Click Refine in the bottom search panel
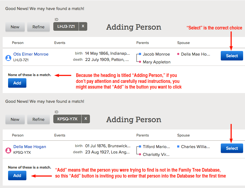The image size is (245, 188). click(x=38, y=119)
